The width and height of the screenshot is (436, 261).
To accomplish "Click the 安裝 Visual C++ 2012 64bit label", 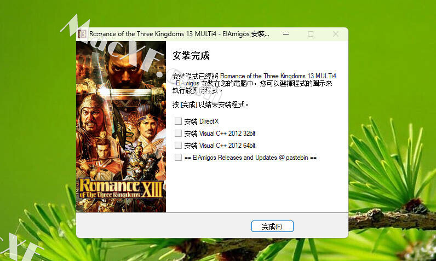I will pos(220,146).
